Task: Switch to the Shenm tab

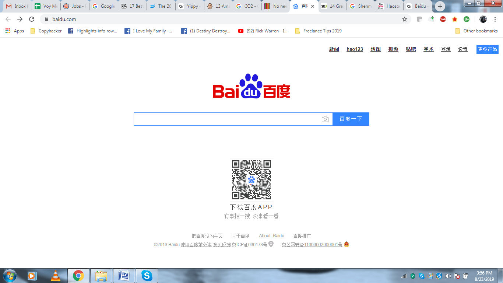Action: tap(362, 6)
